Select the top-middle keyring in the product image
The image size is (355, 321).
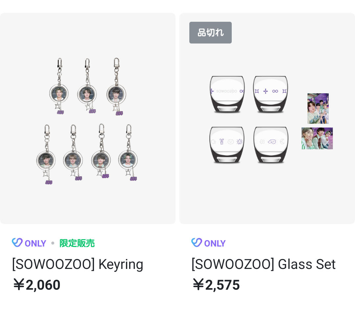pyautogui.click(x=87, y=93)
